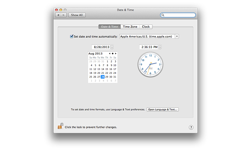This screenshot has height=150, width=251.
Task: Click the analog clock face
Action: pyautogui.click(x=150, y=64)
